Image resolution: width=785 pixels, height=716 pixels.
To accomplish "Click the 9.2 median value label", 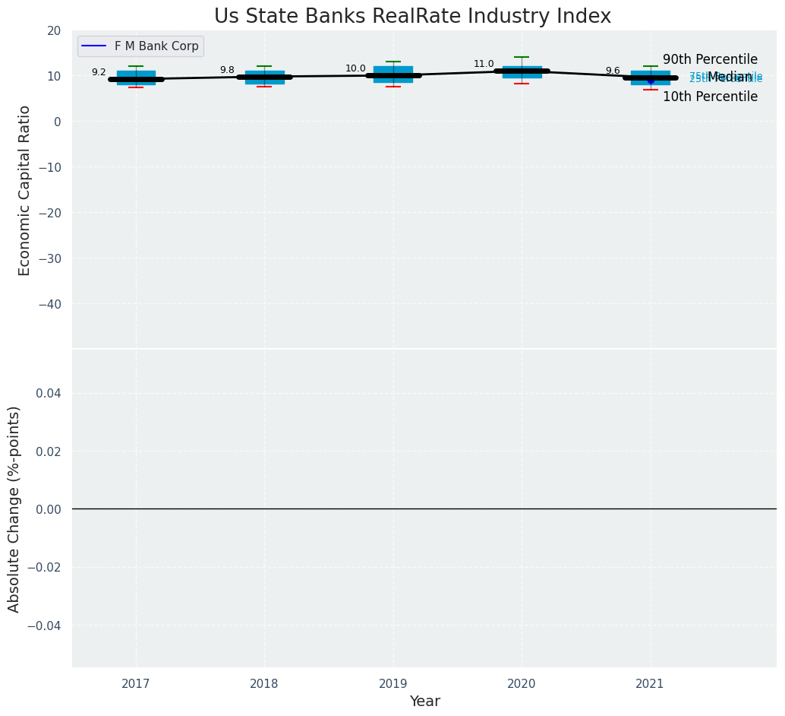I will 99,73.
